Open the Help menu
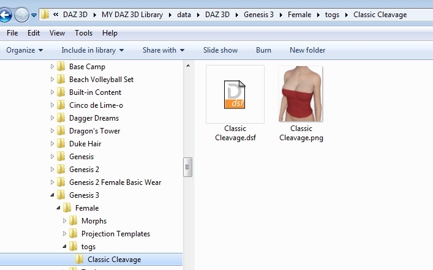The width and height of the screenshot is (433, 270). (x=110, y=33)
